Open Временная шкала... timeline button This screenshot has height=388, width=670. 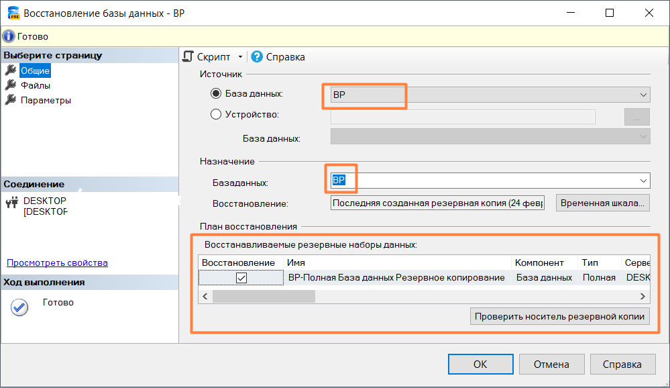602,203
